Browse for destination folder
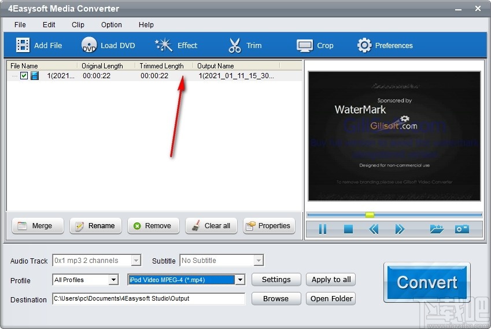 276,298
